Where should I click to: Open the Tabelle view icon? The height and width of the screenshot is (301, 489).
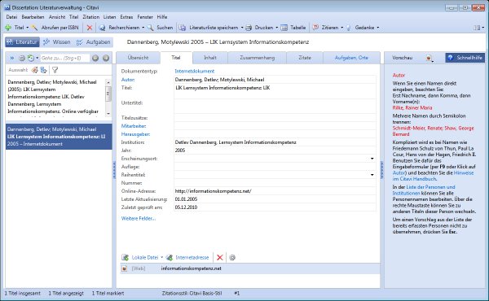click(x=284, y=28)
